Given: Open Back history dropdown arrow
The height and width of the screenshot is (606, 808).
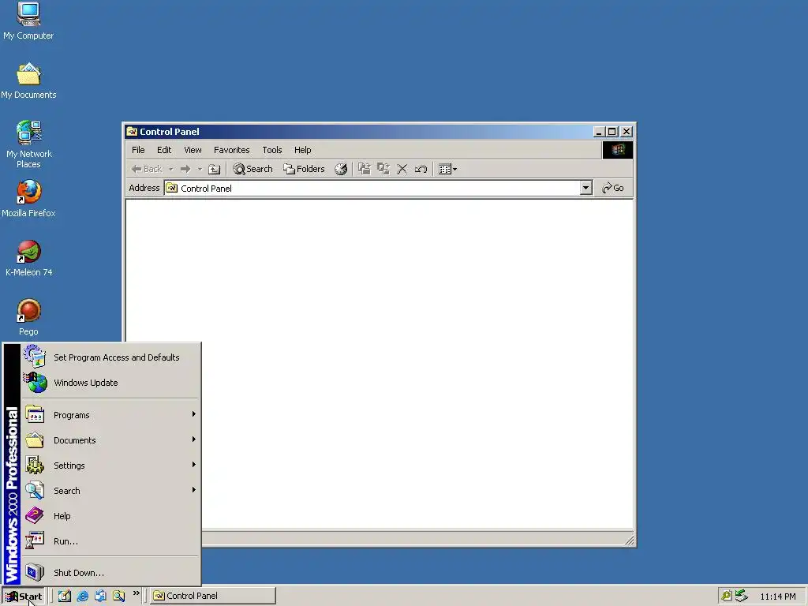Looking at the screenshot, I should 170,169.
